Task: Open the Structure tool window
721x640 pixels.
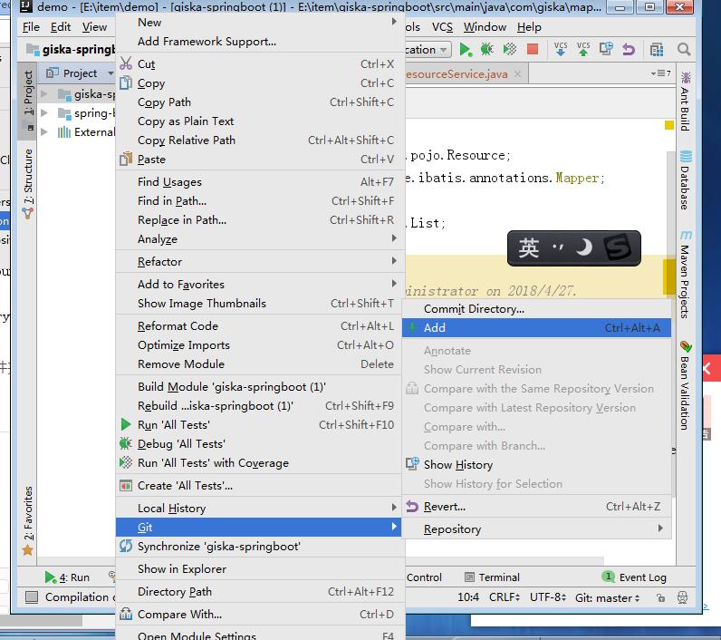Action: point(28,183)
